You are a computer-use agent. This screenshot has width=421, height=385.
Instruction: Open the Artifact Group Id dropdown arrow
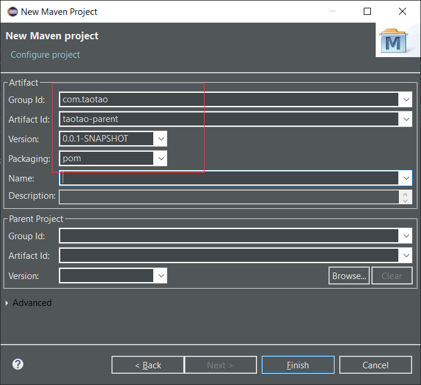click(406, 99)
